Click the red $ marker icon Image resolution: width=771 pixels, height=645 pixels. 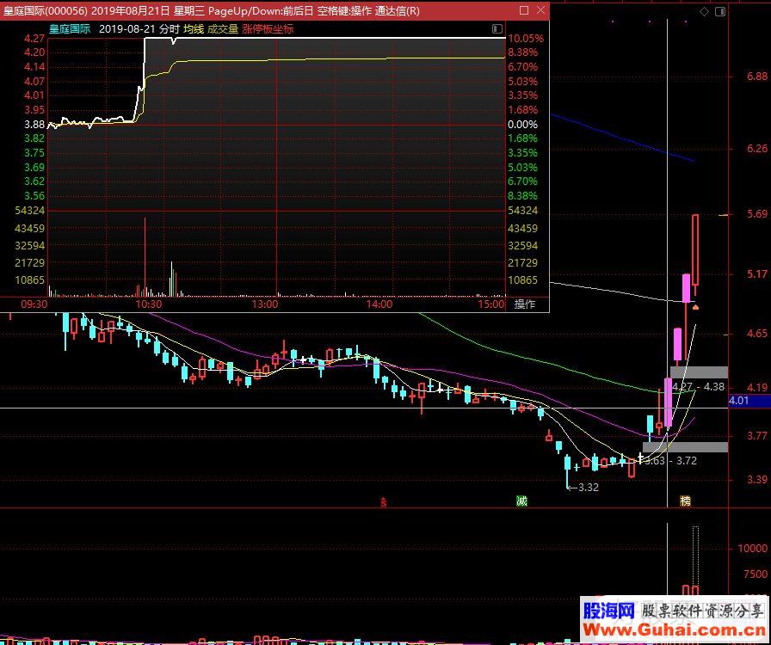[x=384, y=501]
